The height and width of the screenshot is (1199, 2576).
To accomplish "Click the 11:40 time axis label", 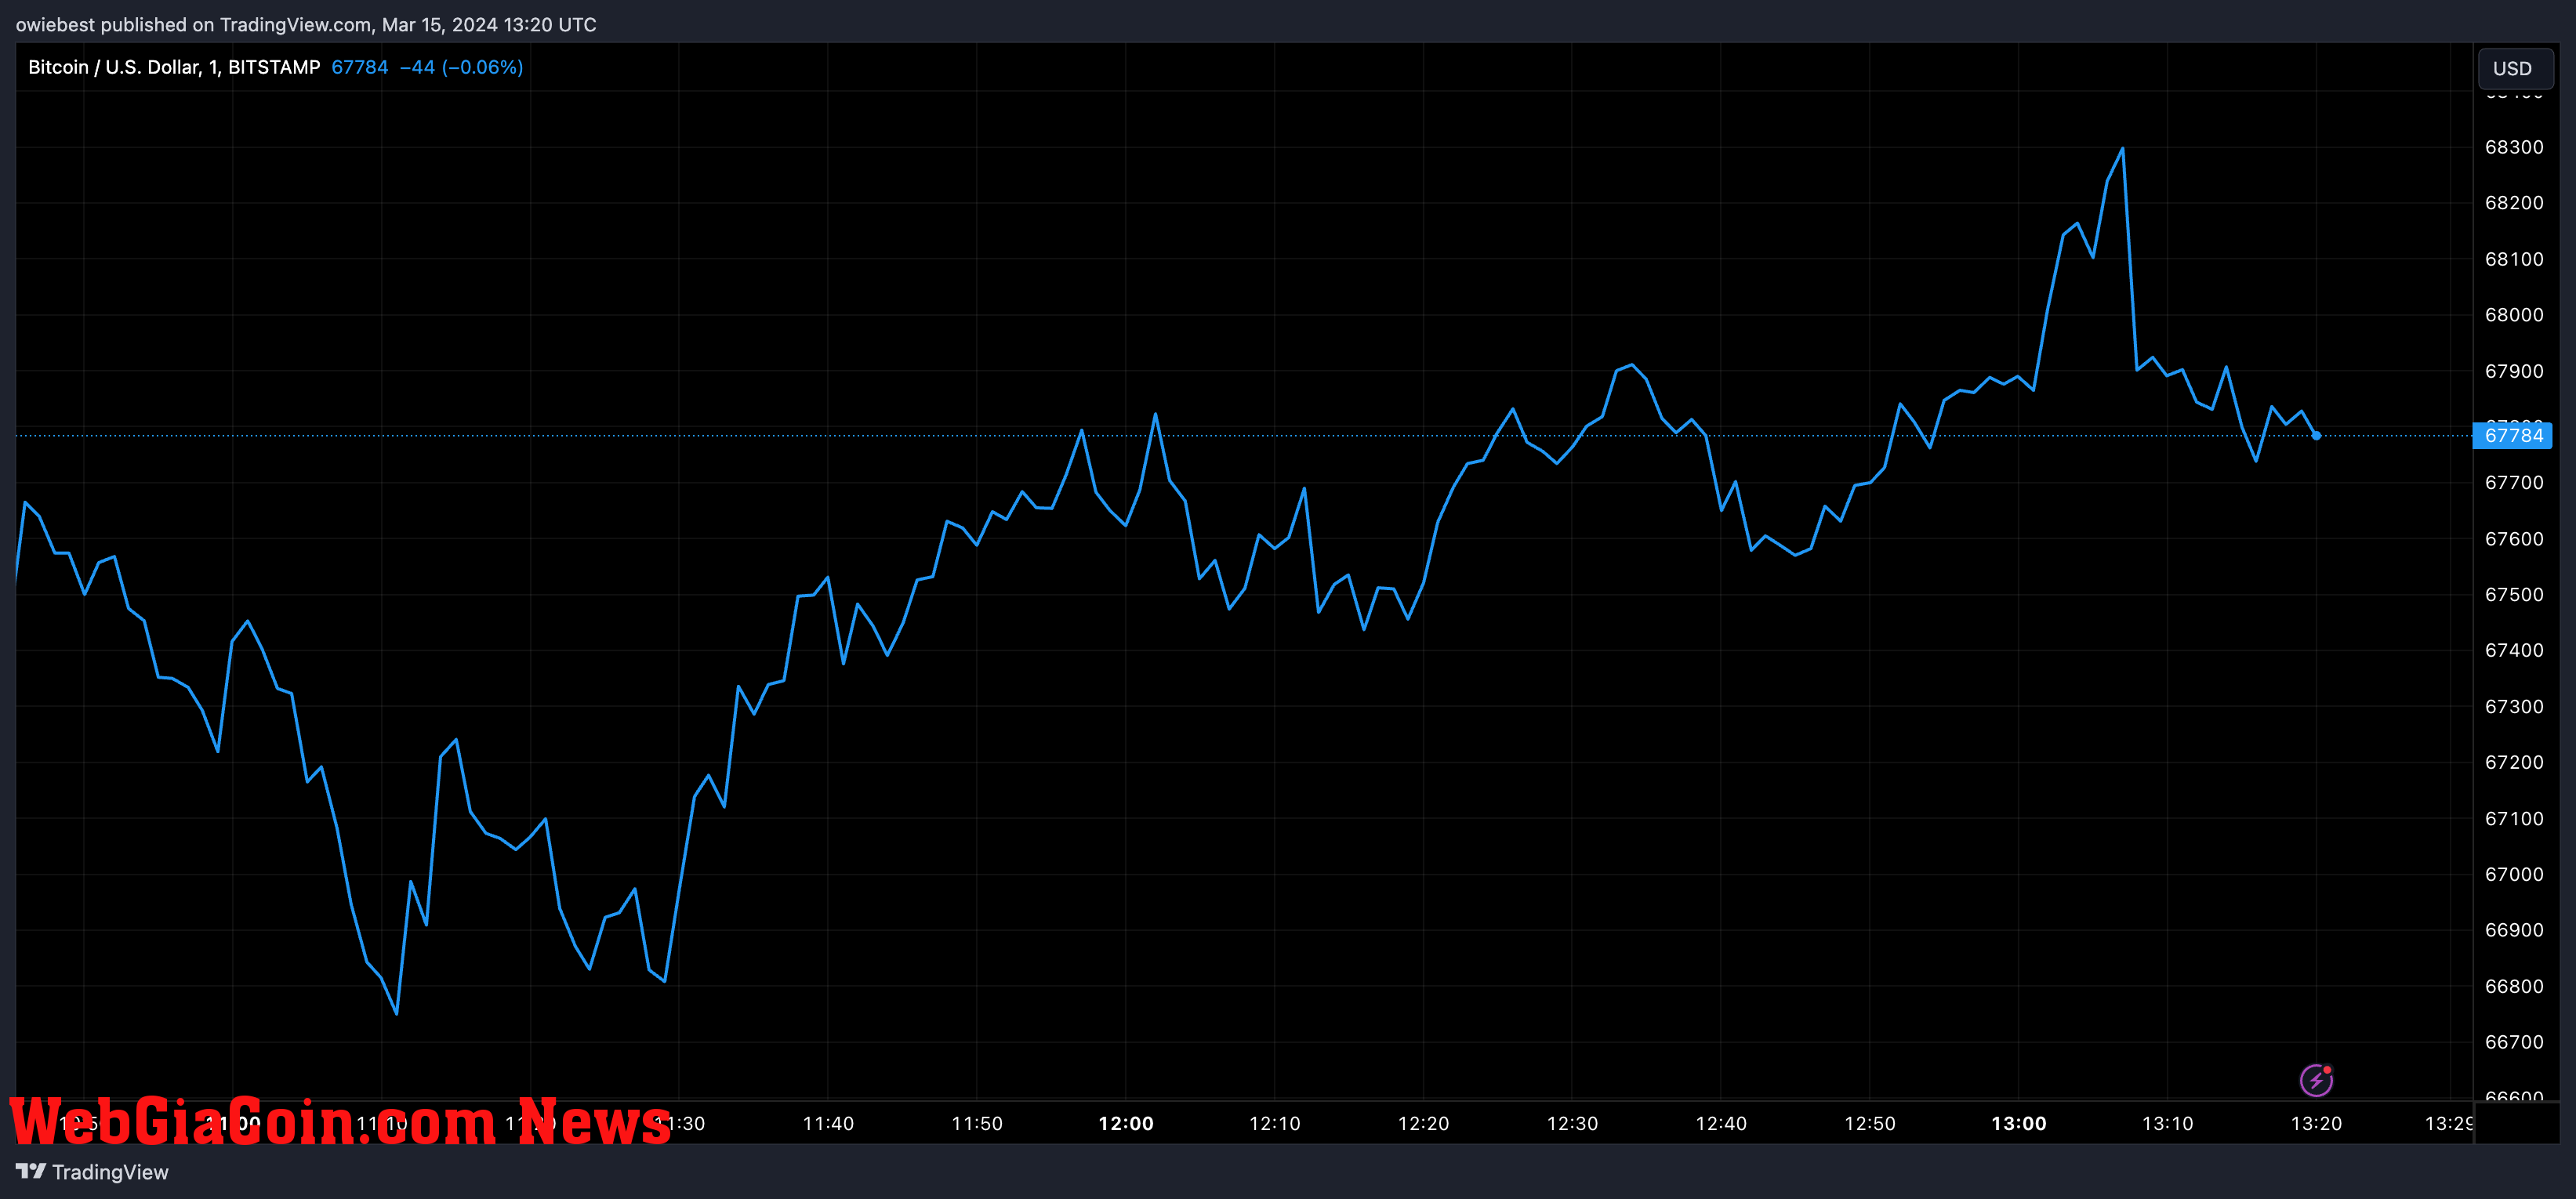I will tap(828, 1124).
